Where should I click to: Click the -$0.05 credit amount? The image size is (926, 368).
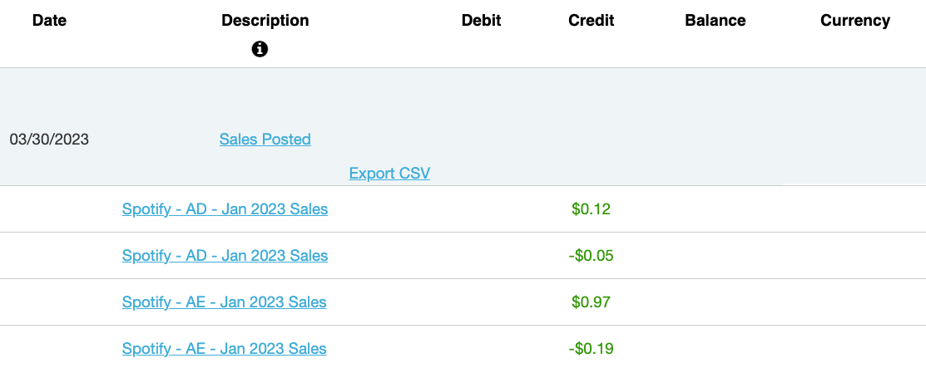pyautogui.click(x=592, y=255)
